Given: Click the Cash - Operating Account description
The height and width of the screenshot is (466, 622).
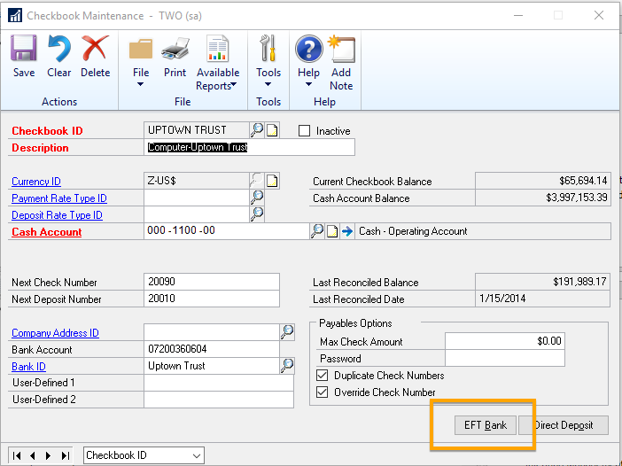Looking at the screenshot, I should (x=483, y=231).
